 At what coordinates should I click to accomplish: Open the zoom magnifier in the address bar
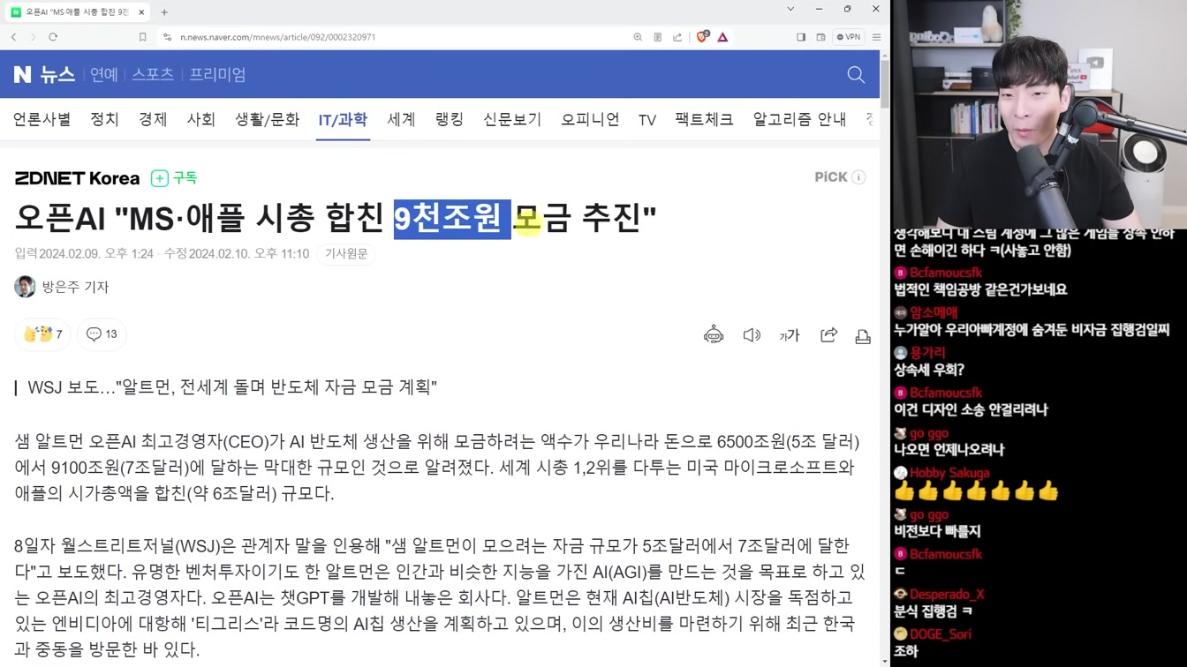(x=638, y=37)
